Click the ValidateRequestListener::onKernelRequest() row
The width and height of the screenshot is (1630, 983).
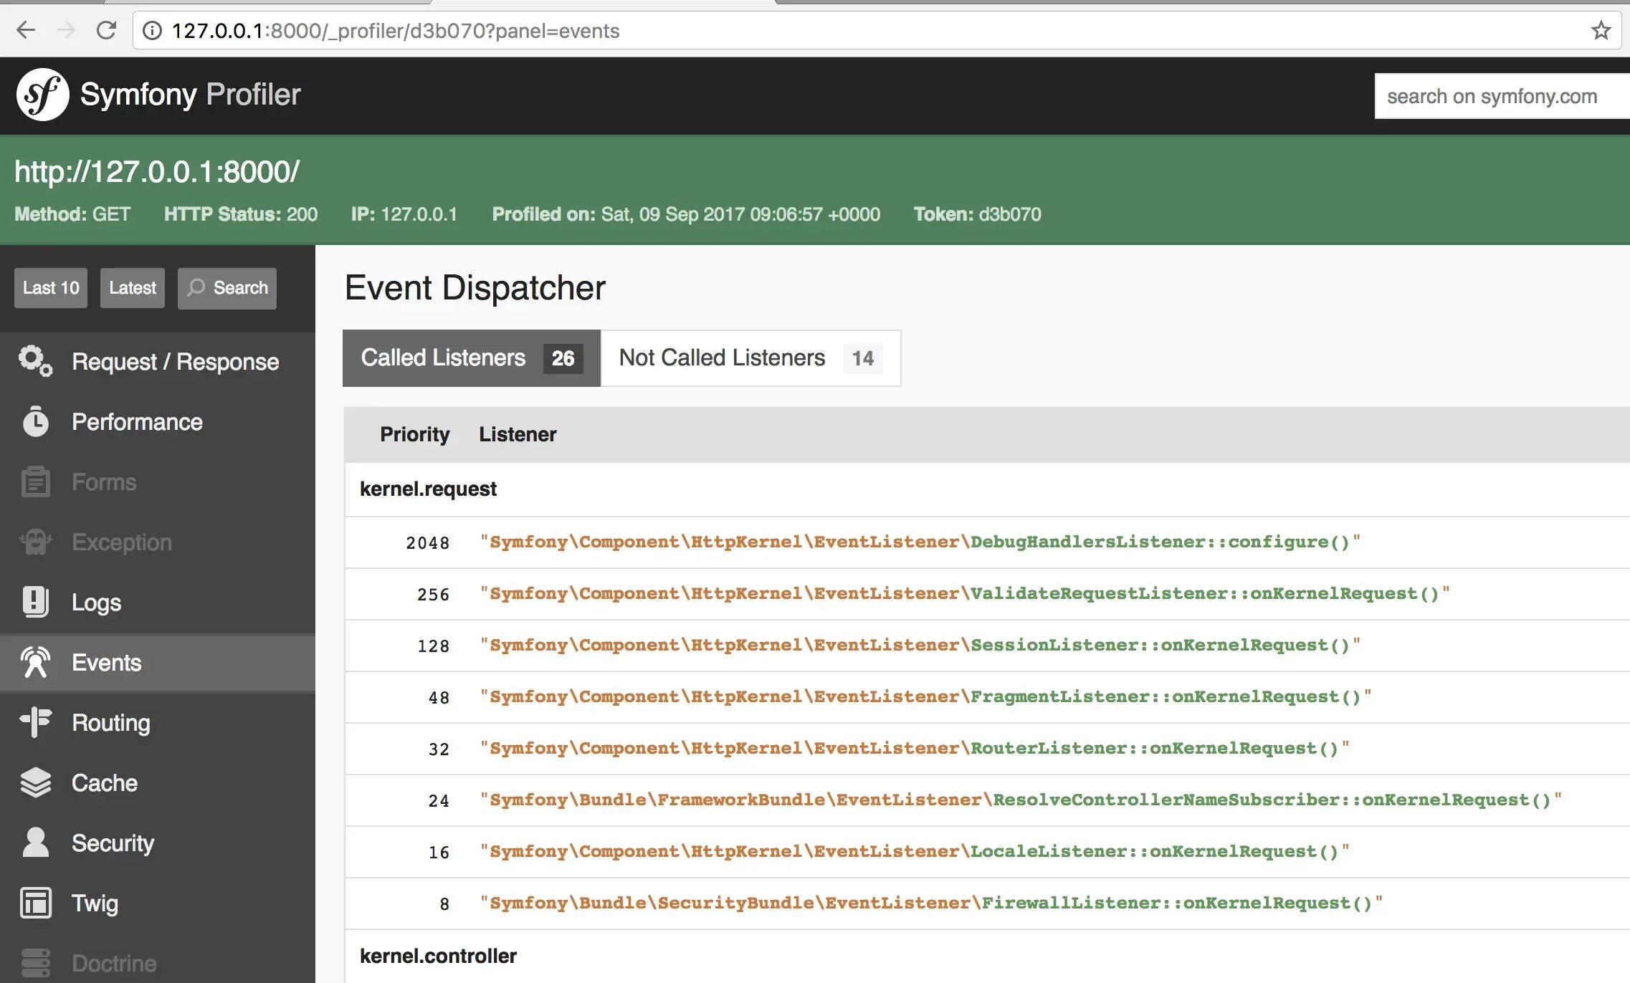point(987,594)
